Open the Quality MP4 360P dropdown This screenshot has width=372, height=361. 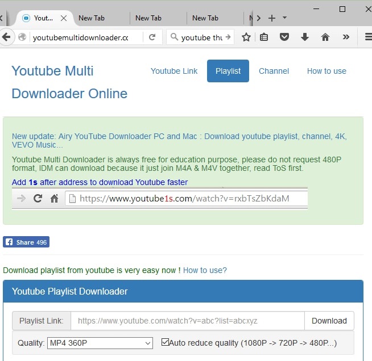pos(100,343)
